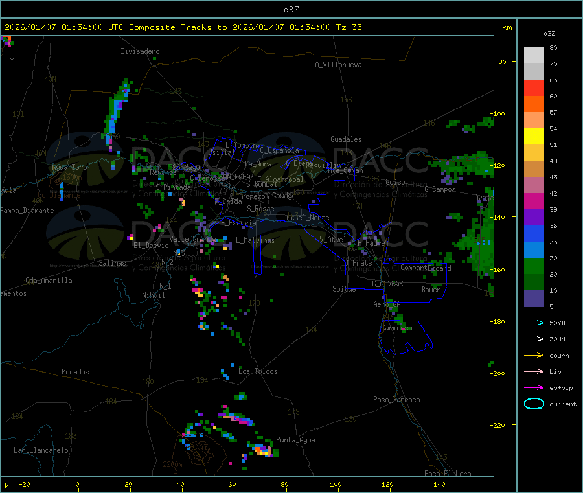This screenshot has width=583, height=493.
Task: Select the bright green 20-30 dBZ legend swatch
Action: [x=534, y=266]
